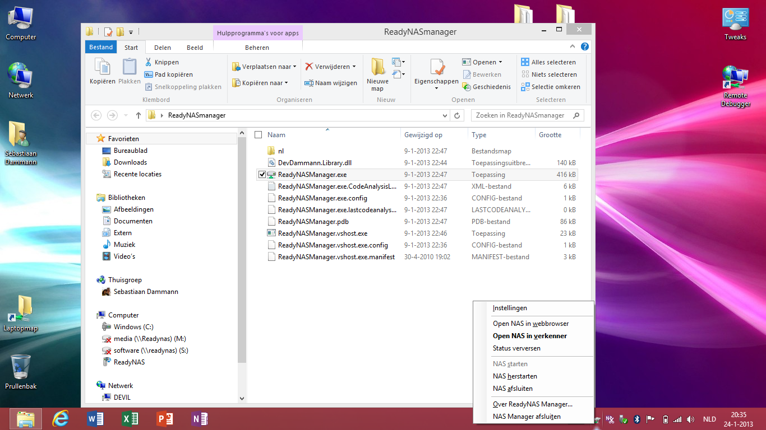Screen dimensions: 766x430
Task: Refresh the ReadyNASmanager folder view
Action: (x=458, y=115)
